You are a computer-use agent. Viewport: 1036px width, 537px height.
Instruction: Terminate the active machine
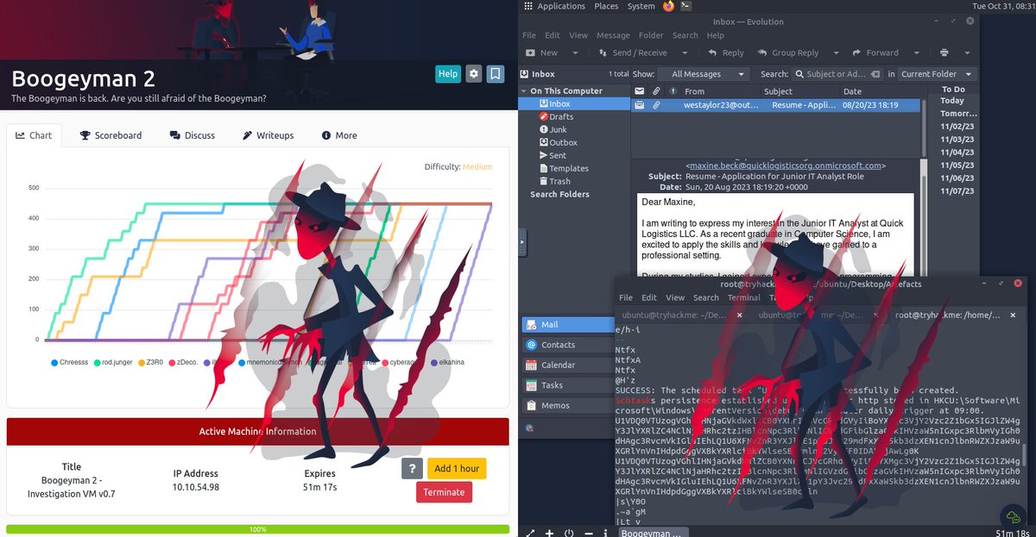(444, 492)
